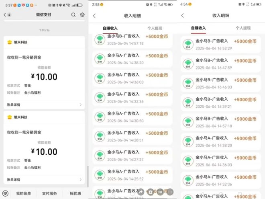The width and height of the screenshot is (265, 199).
Task: Open the 支付服务 bottom menu
Action: tap(50, 193)
